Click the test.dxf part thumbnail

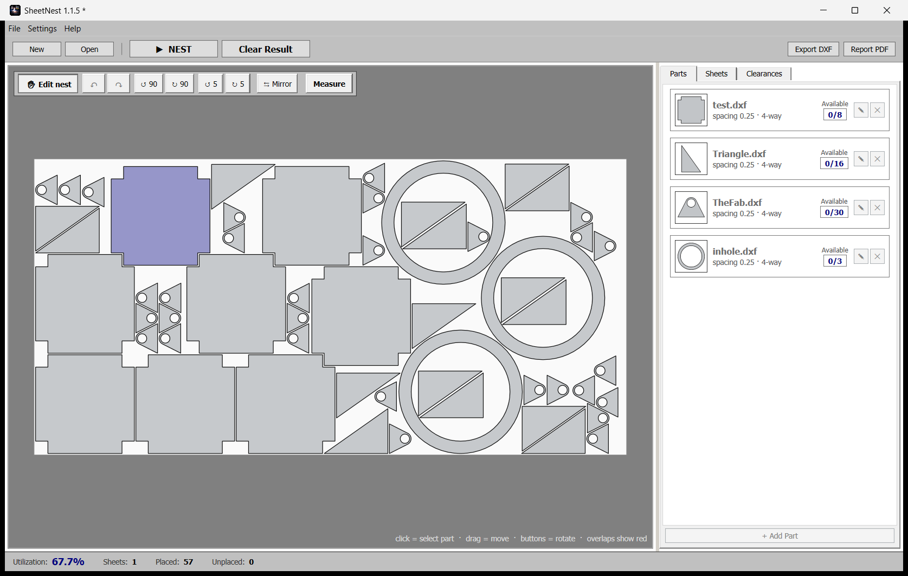(691, 110)
